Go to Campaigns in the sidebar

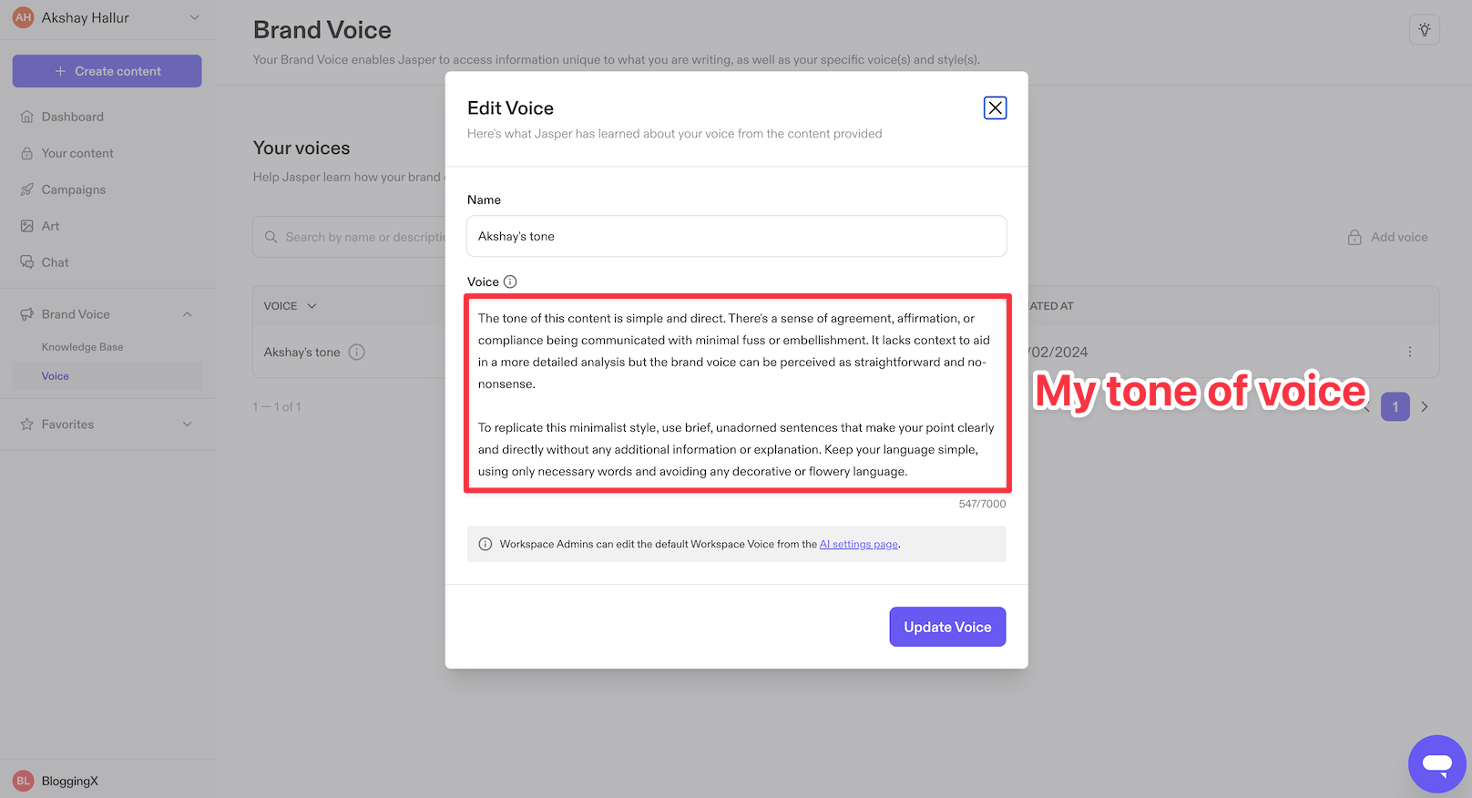[x=73, y=189]
